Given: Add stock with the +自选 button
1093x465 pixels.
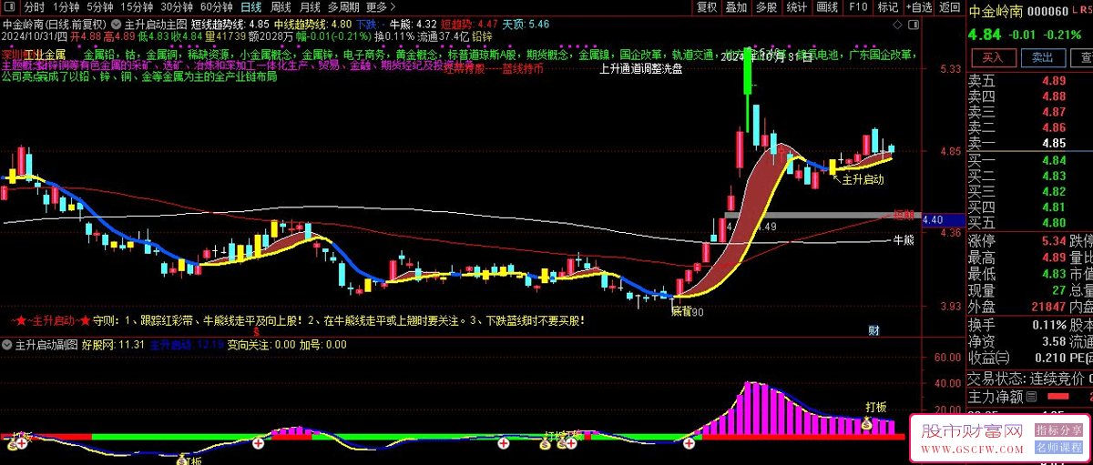Looking at the screenshot, I should pos(918,7).
